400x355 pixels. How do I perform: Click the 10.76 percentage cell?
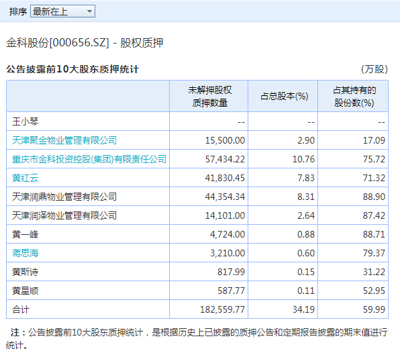click(303, 160)
